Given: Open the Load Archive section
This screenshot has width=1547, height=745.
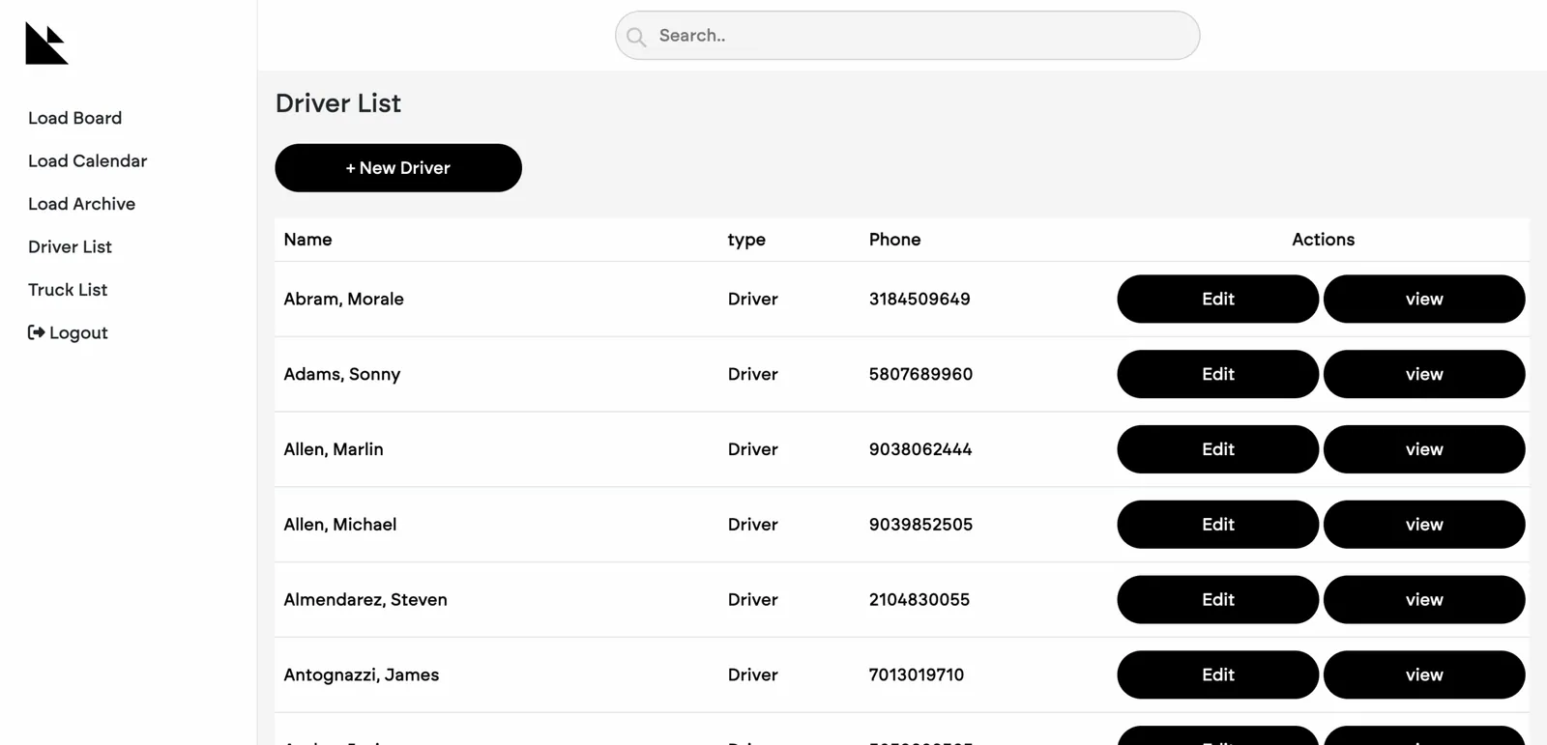Looking at the screenshot, I should 81,204.
